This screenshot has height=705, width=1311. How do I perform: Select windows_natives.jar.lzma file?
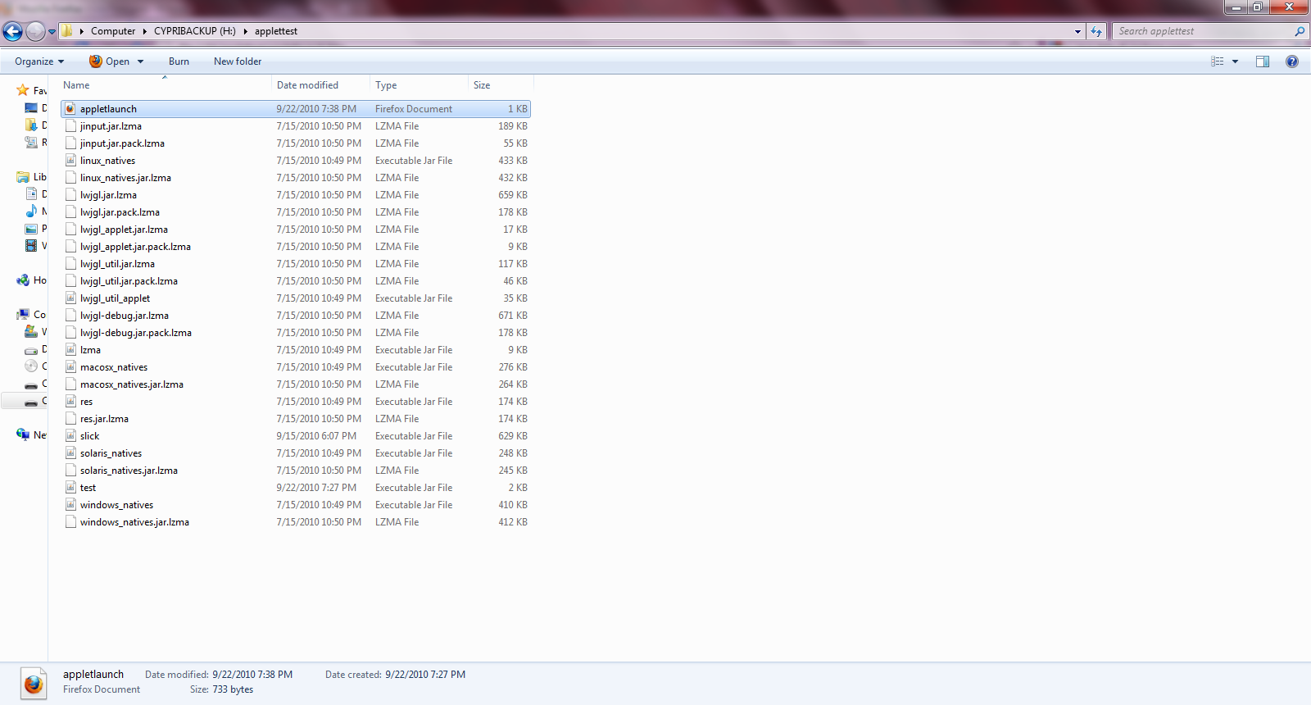click(x=134, y=522)
